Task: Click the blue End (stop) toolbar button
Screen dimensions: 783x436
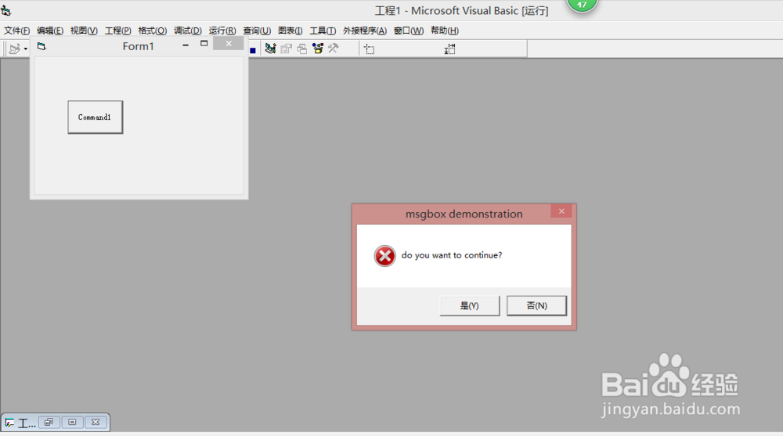Action: (253, 50)
